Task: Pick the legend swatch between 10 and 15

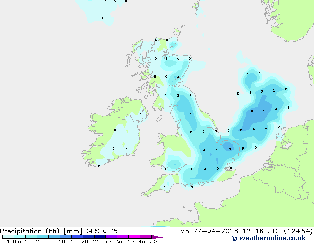Action: pos(66,237)
